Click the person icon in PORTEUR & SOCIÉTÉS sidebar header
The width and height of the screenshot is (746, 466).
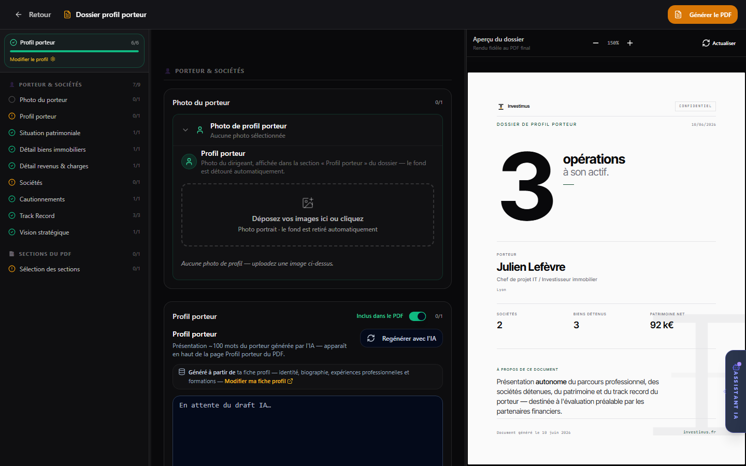pos(12,84)
